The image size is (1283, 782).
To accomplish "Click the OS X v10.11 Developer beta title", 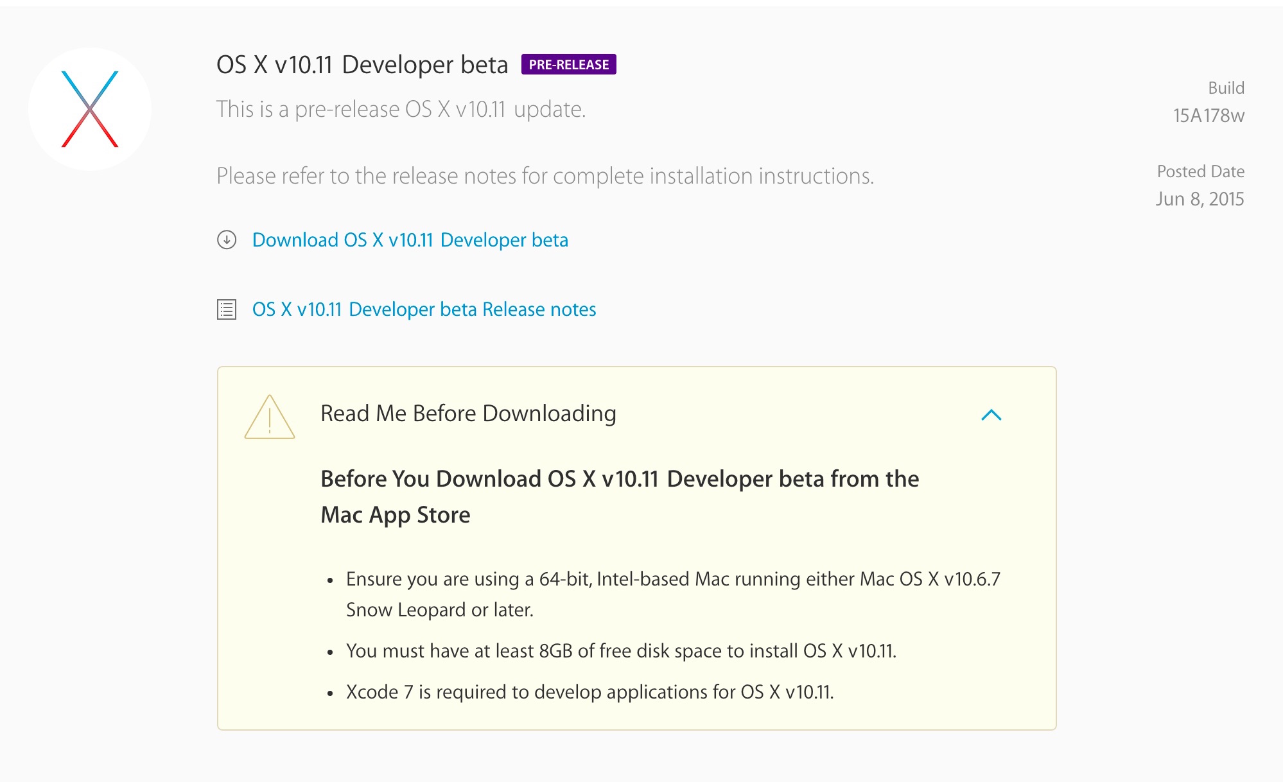I will [x=362, y=65].
